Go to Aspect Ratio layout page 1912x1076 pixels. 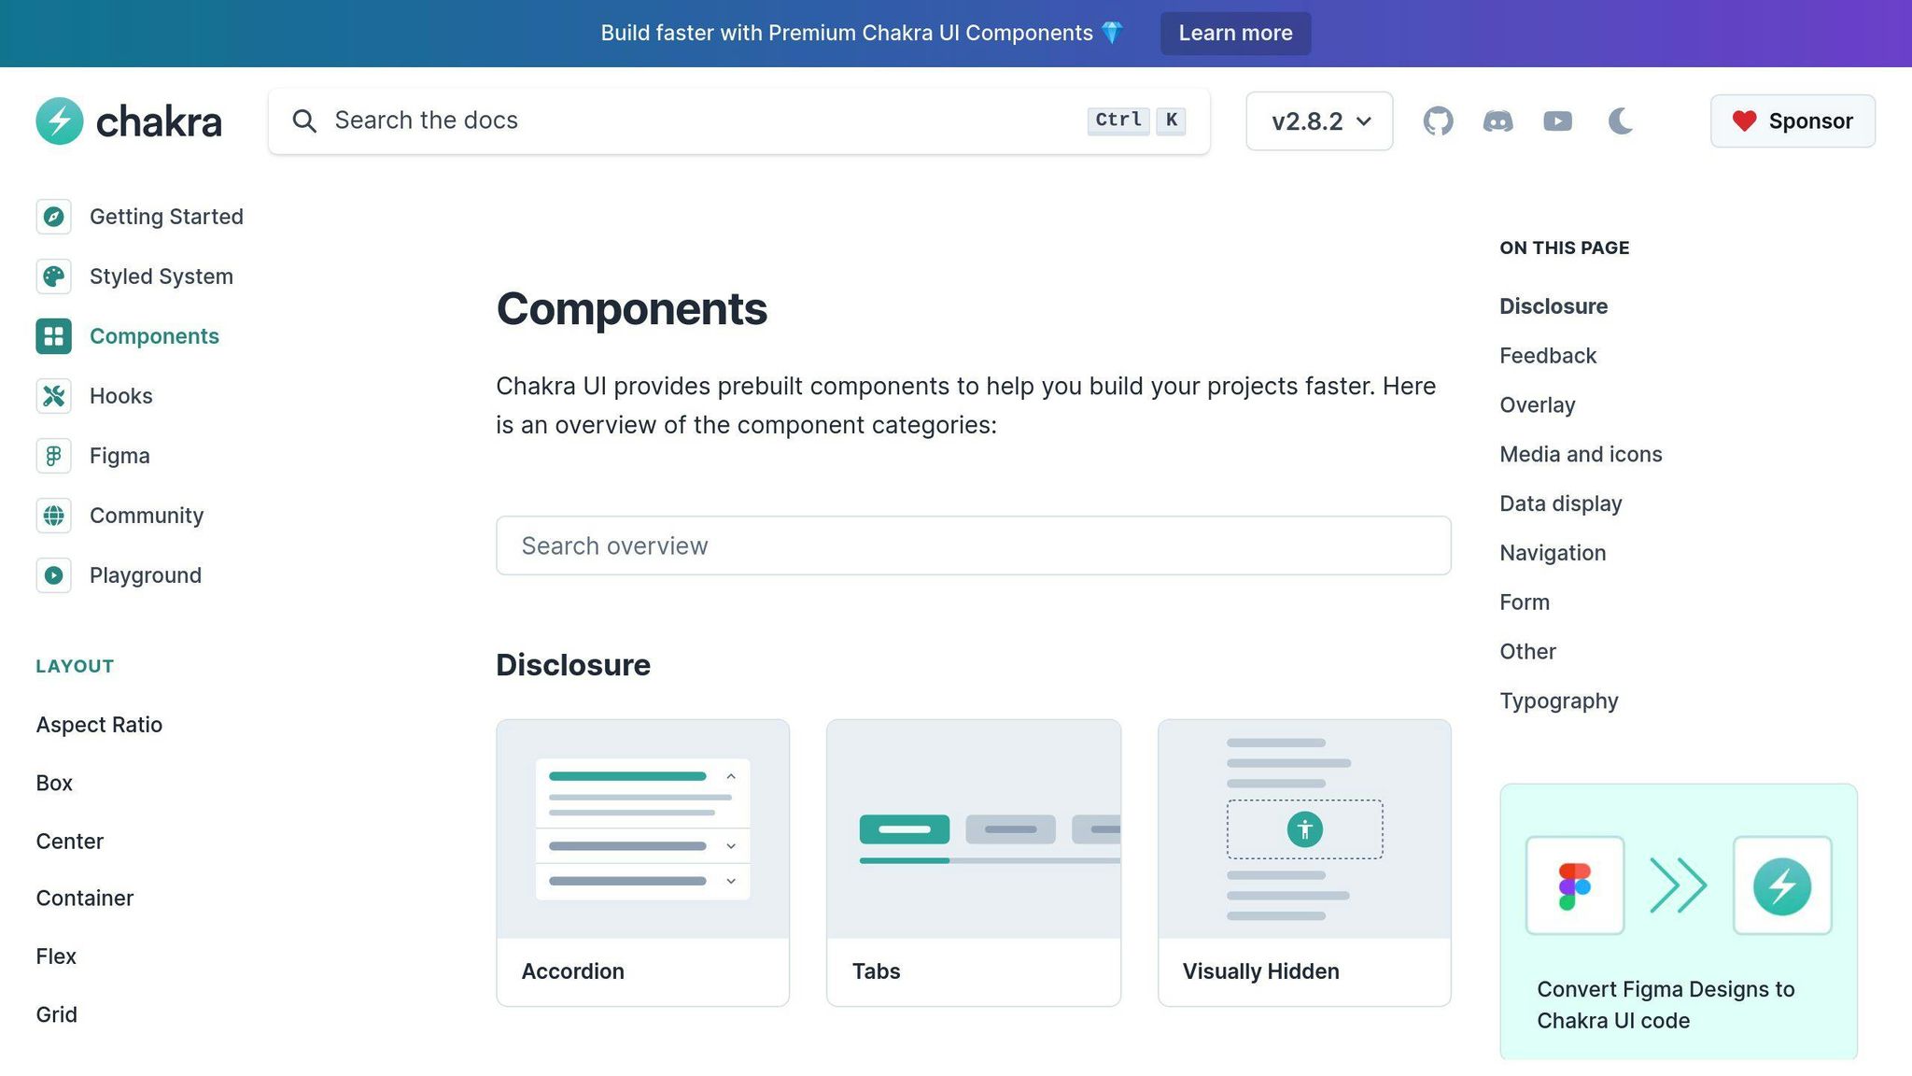pyautogui.click(x=99, y=725)
